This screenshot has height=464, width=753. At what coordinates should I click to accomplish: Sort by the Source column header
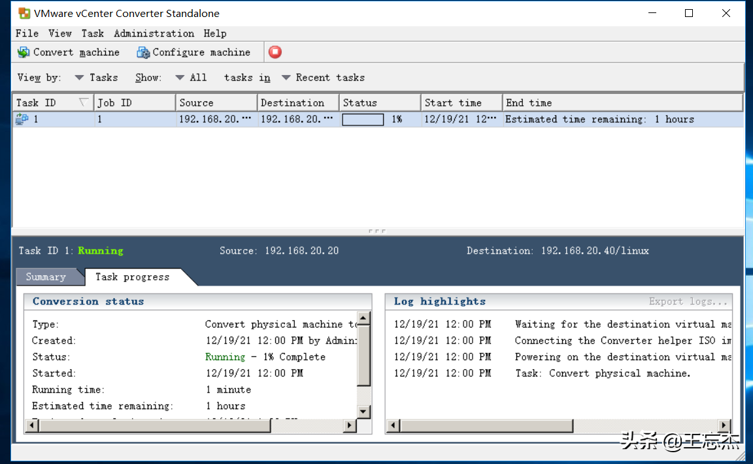(216, 103)
